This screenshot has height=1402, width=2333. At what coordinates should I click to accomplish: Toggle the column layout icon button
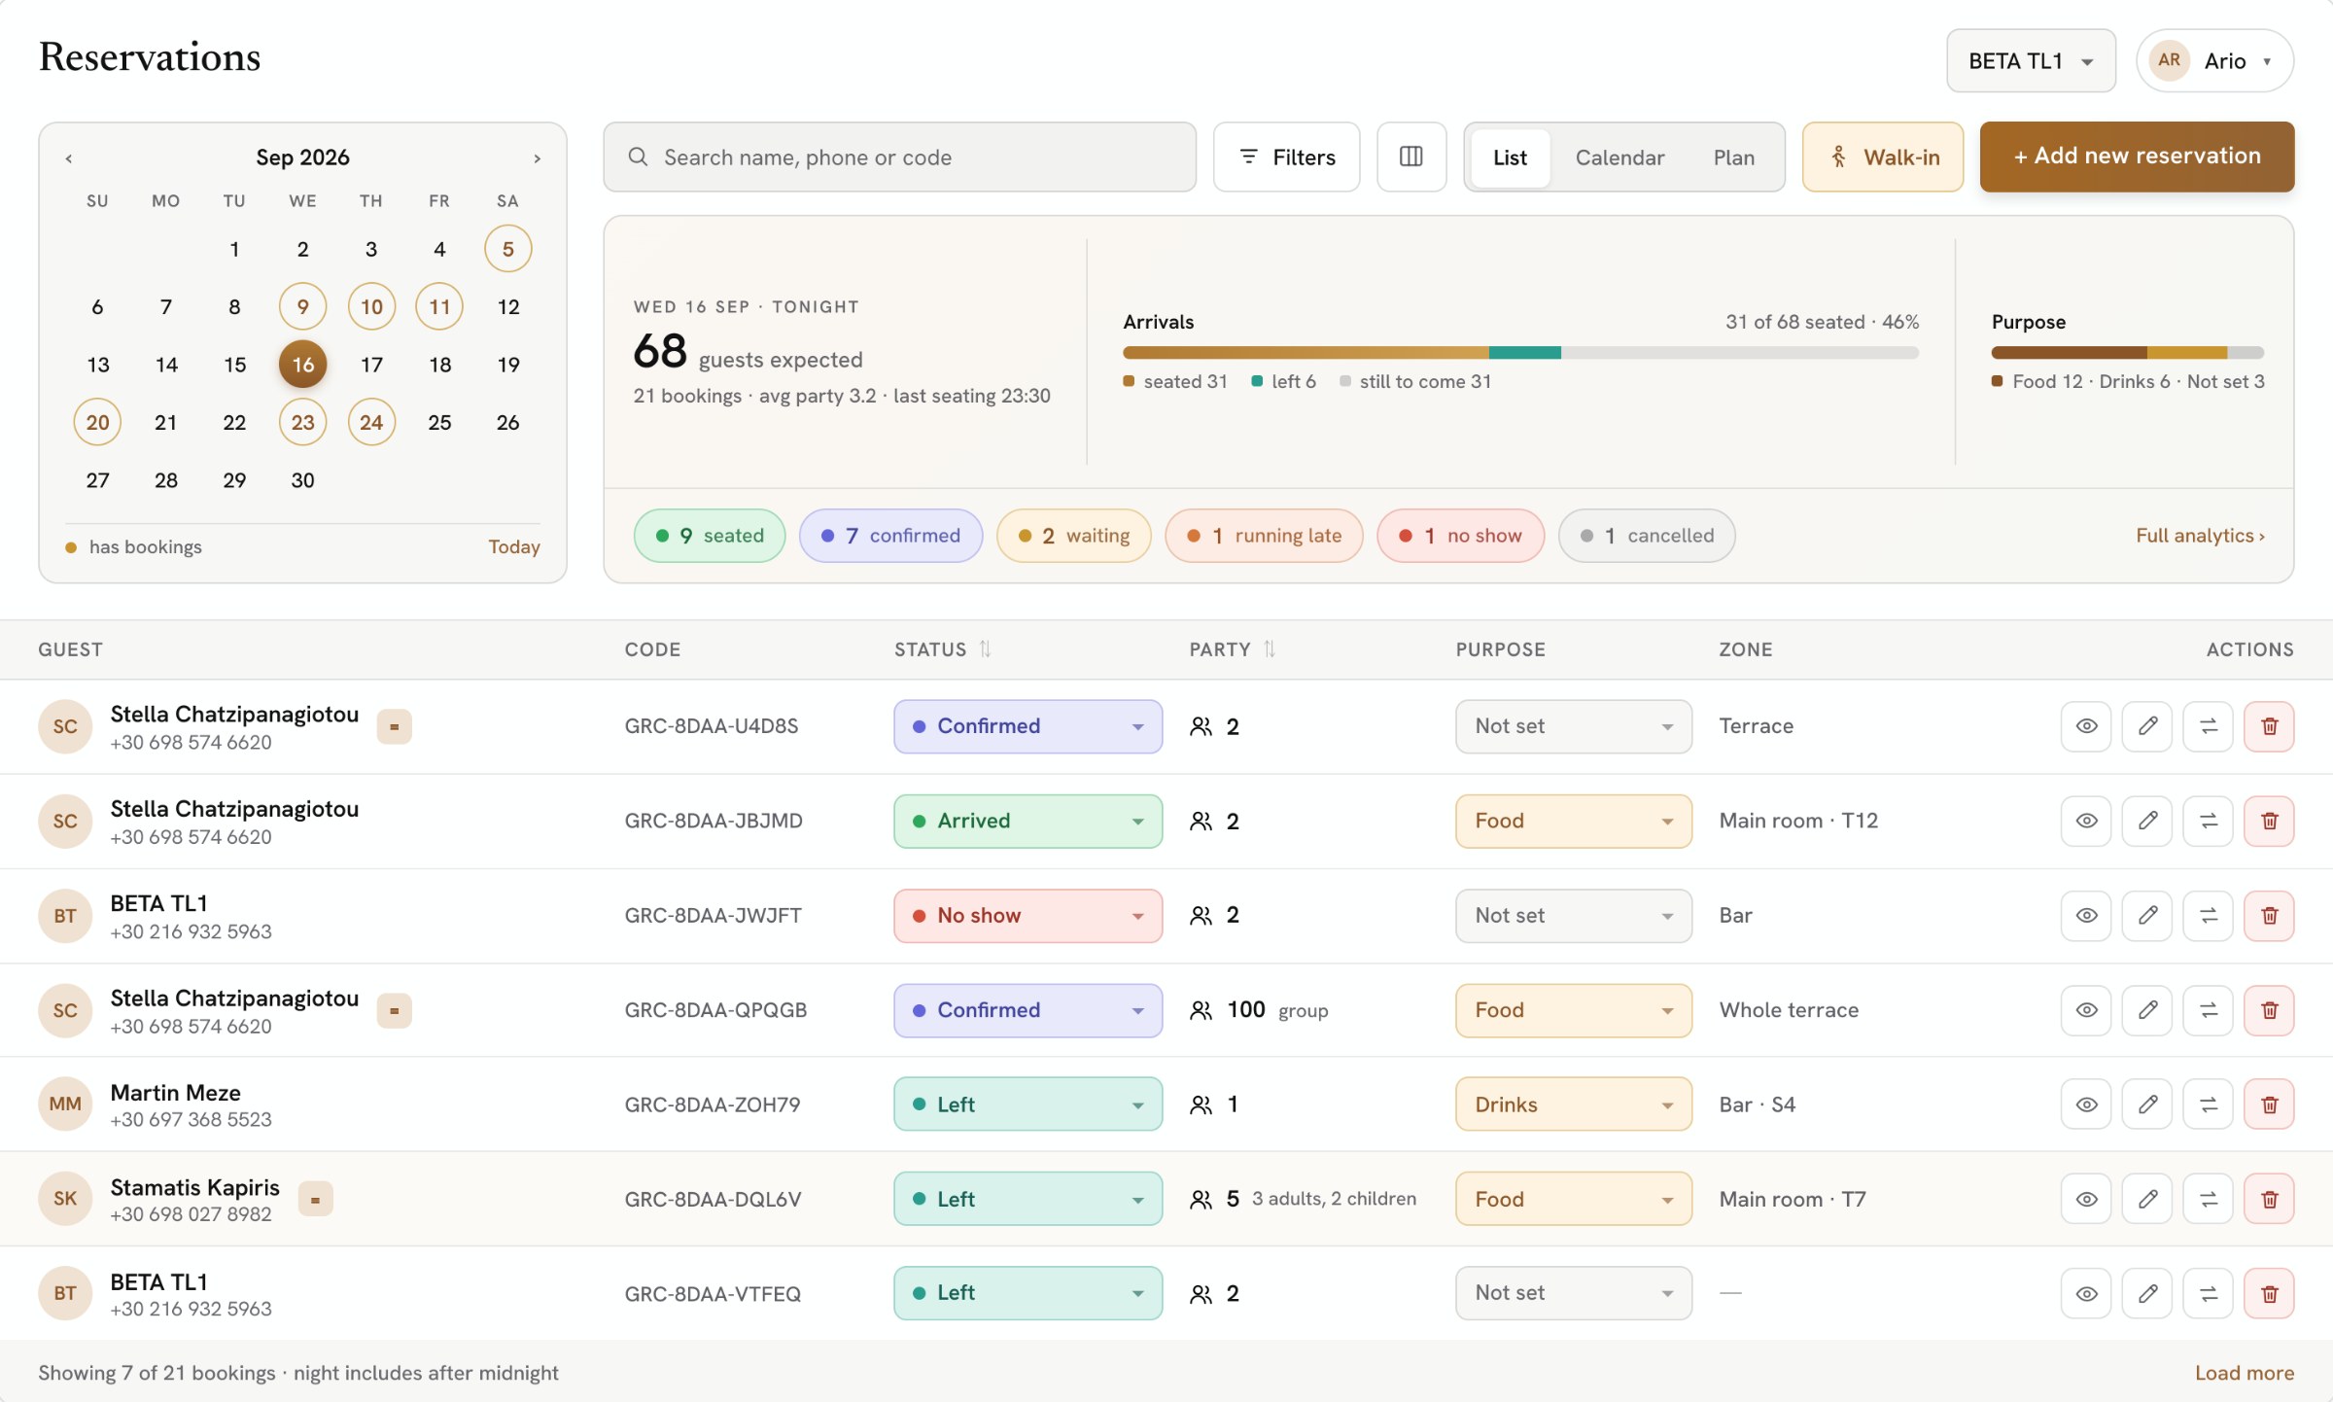click(1410, 157)
